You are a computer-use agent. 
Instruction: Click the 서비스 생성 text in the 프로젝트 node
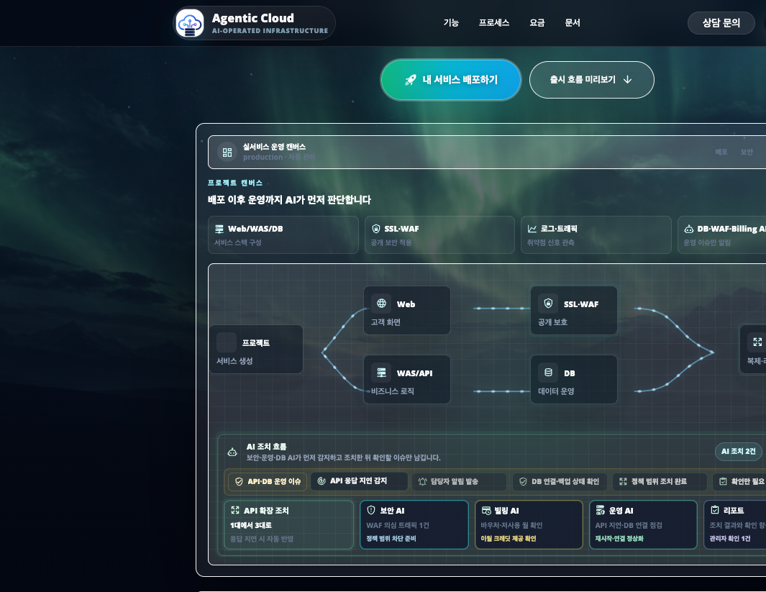click(x=234, y=361)
